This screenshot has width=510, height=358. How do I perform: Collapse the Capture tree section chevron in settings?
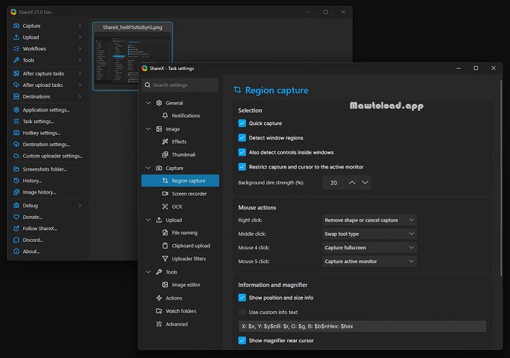pyautogui.click(x=148, y=168)
